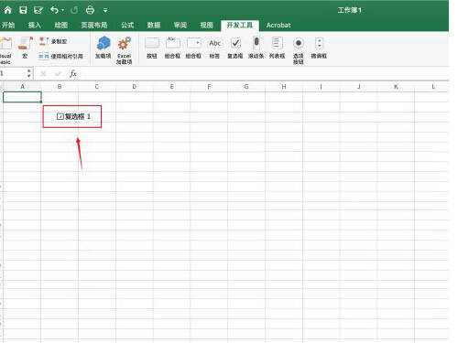Viewport: 458px width, 343px height.
Task: Click the fx Insert Function icon
Action: click(x=73, y=73)
